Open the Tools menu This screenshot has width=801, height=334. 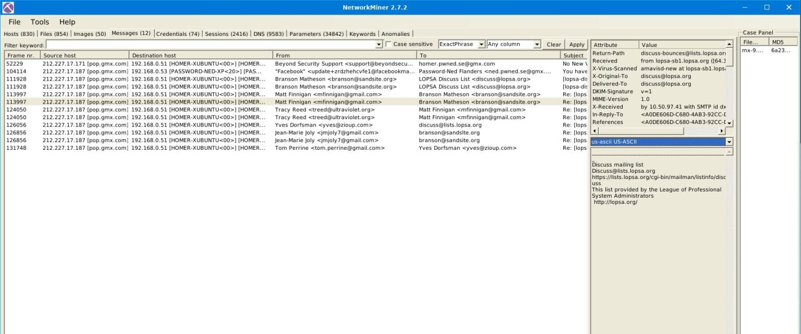click(x=40, y=22)
